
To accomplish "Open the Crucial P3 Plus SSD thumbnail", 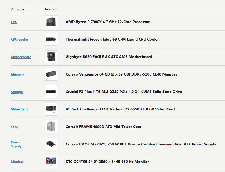I will point(51,92).
